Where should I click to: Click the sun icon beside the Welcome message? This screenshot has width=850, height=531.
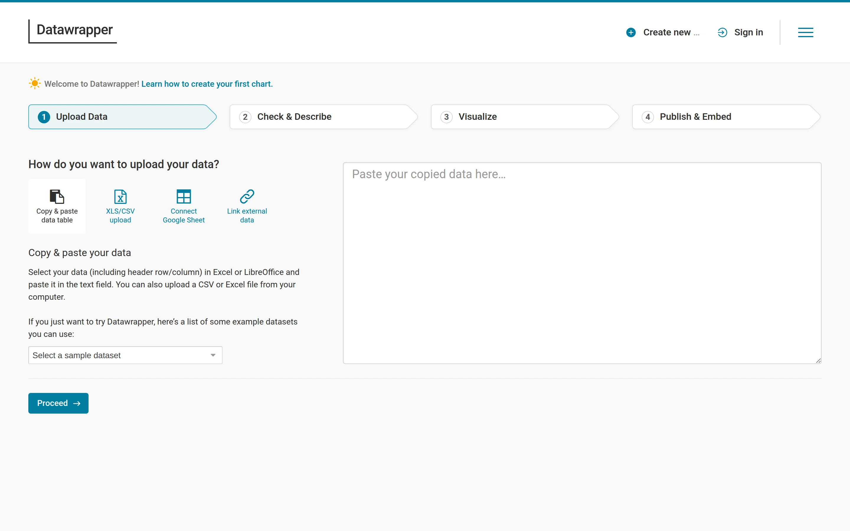[x=35, y=83]
